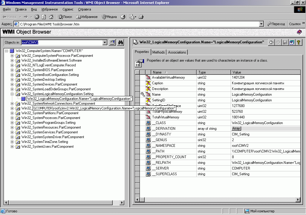Click the tree pane horizontal scrollbar left arrow
306x215 pixels.
pyautogui.click(x=6, y=203)
